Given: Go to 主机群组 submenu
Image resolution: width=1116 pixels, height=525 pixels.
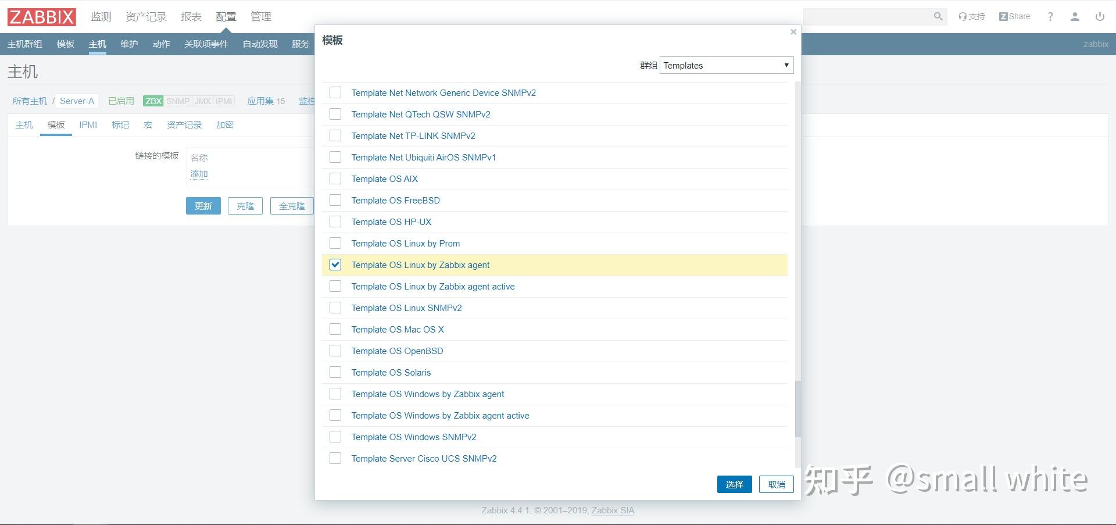Looking at the screenshot, I should click(24, 44).
